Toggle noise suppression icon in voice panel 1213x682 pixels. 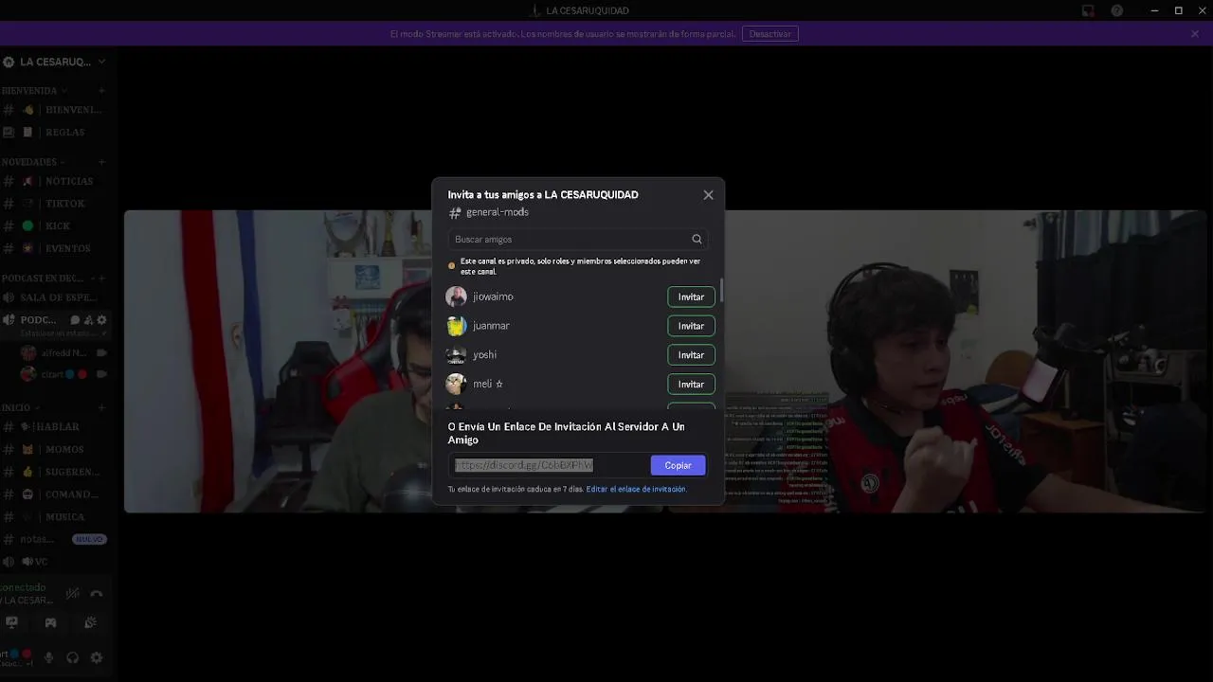click(73, 594)
